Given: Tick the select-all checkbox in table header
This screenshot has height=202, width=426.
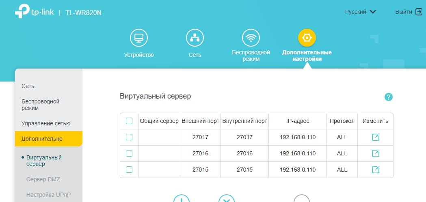Looking at the screenshot, I should 129,121.
